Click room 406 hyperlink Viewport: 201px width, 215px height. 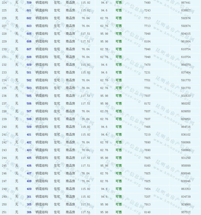tap(29, 166)
